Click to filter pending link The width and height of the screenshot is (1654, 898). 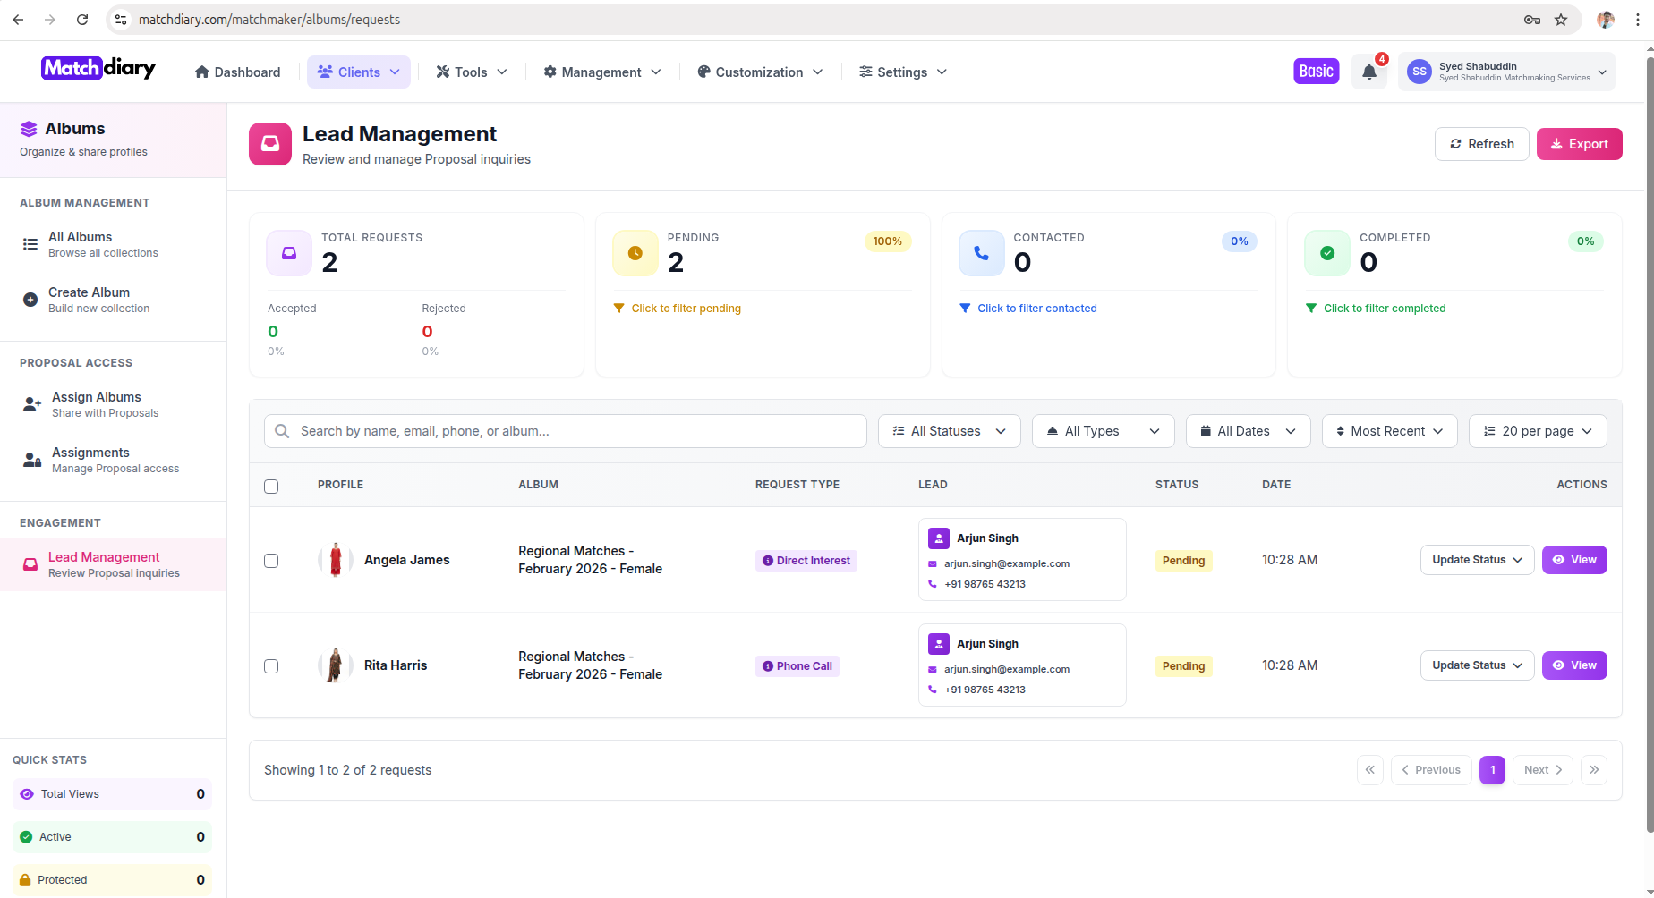[x=686, y=309]
